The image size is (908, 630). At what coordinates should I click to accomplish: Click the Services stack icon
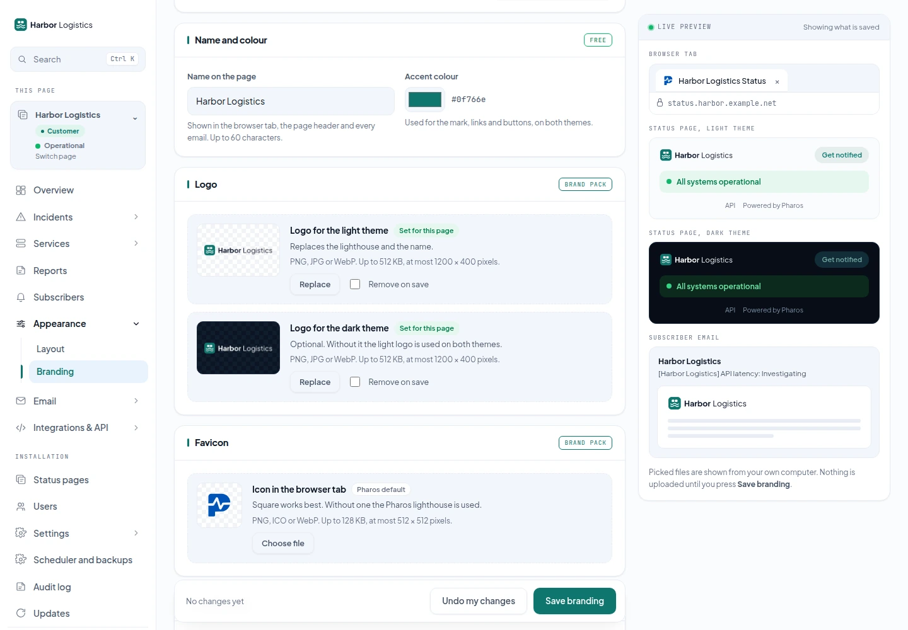click(21, 243)
